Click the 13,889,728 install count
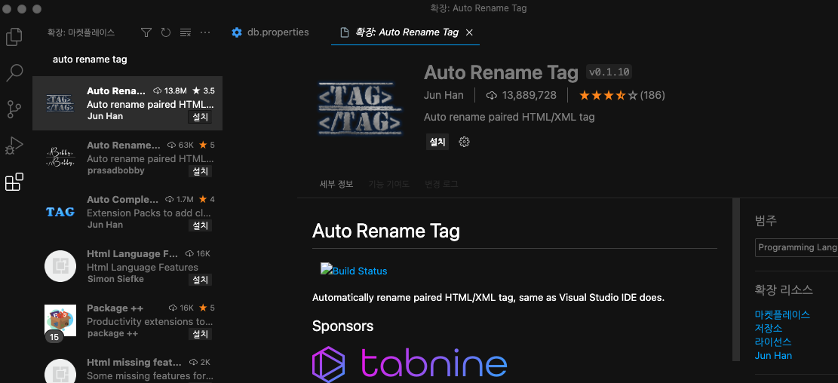Viewport: 838px width, 383px height. click(x=521, y=96)
